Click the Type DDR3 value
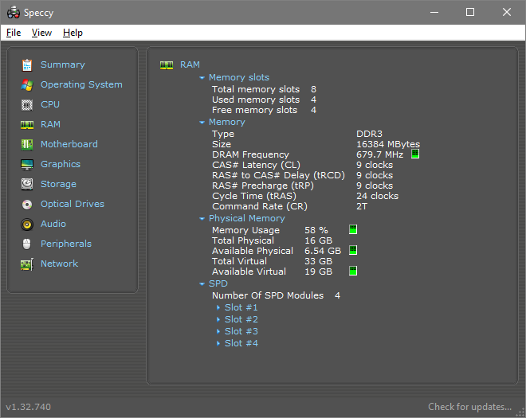526x418 pixels. (369, 134)
